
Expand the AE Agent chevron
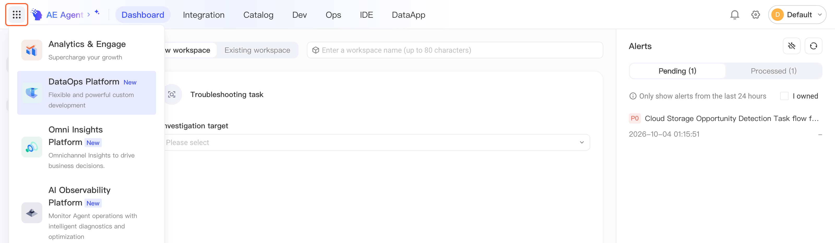tap(88, 15)
